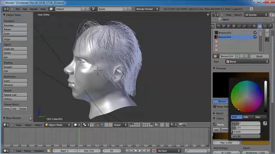275x154 pixels.
Task: Open the Add menu
Action: (25, 9)
